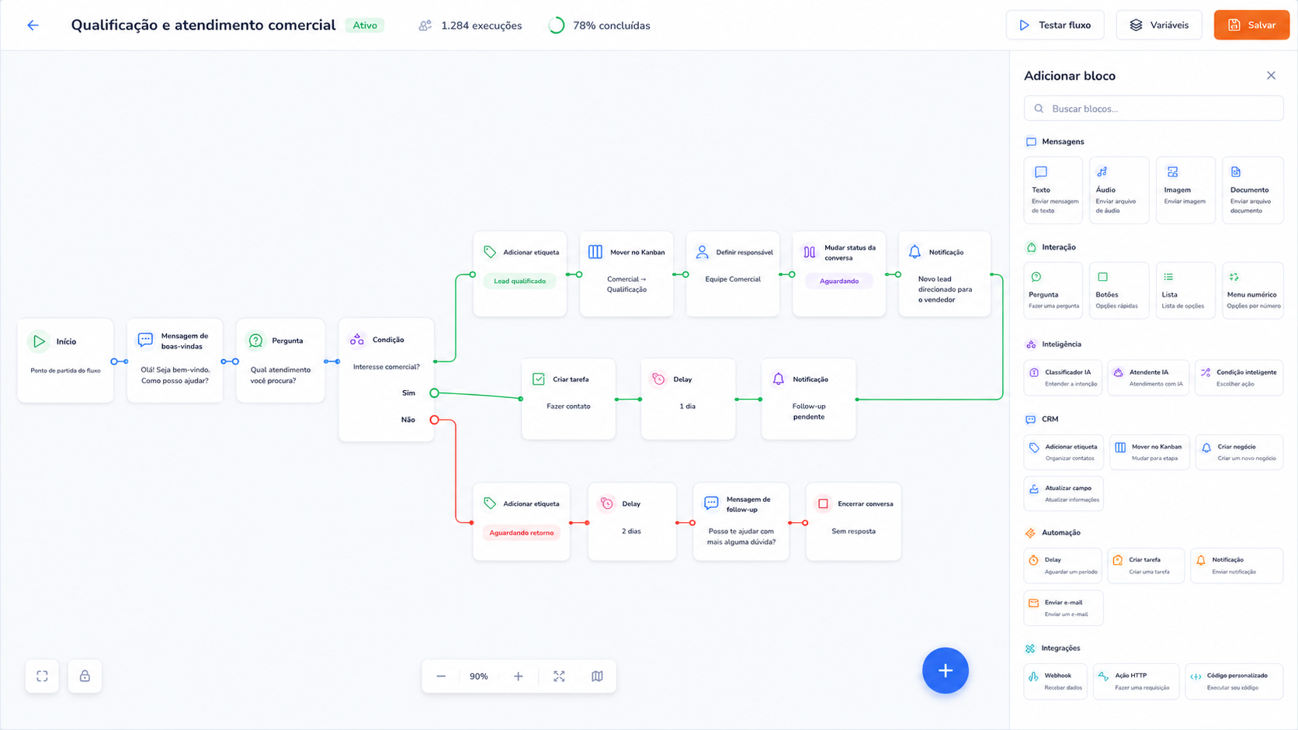Add the Mover no Kanban block from panel

1149,452
